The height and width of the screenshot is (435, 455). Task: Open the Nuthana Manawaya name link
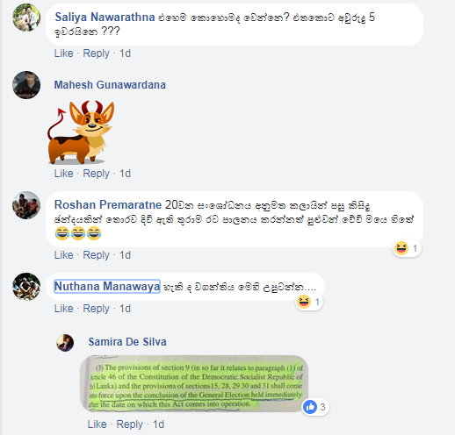click(107, 287)
